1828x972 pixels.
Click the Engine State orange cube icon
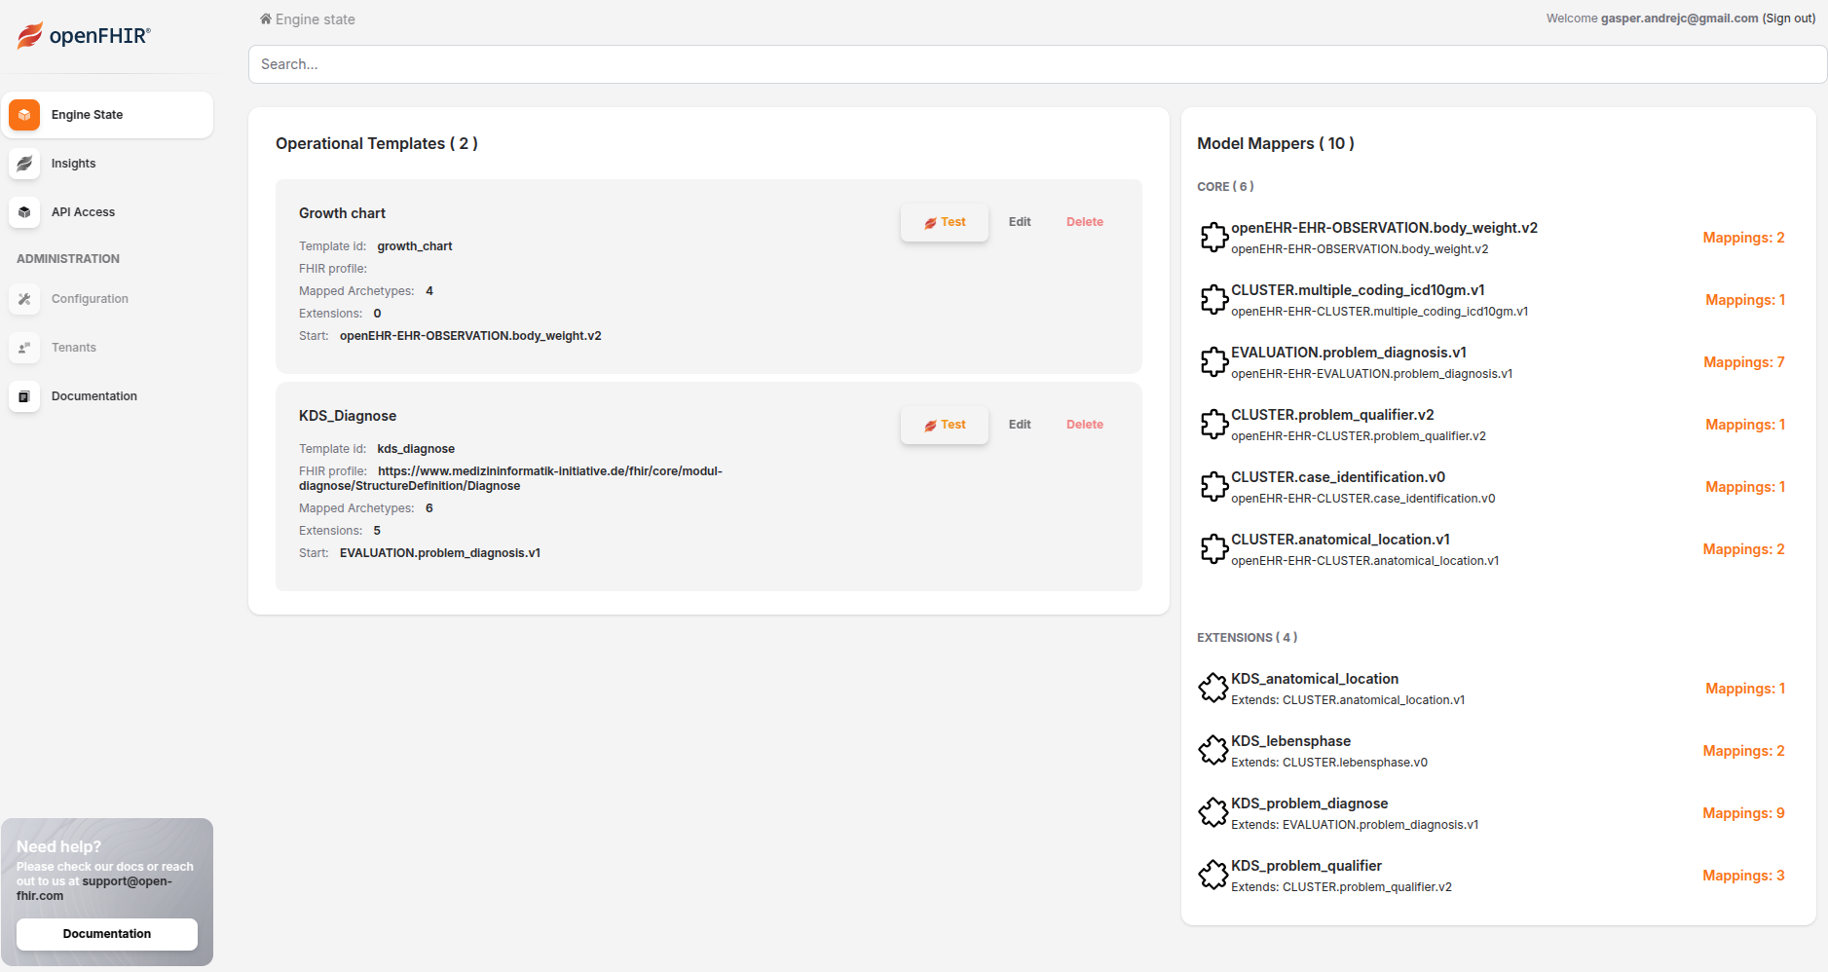tap(24, 115)
